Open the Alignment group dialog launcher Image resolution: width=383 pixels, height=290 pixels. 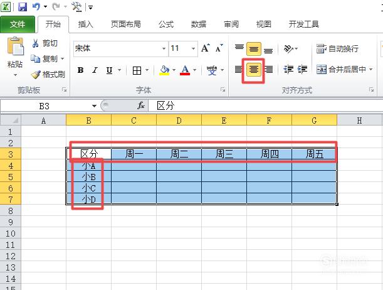coord(371,90)
